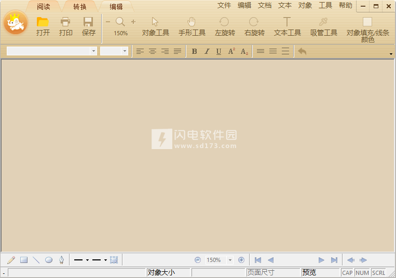The height and width of the screenshot is (278, 396).
Task: Go to next page
Action: [x=321, y=260]
